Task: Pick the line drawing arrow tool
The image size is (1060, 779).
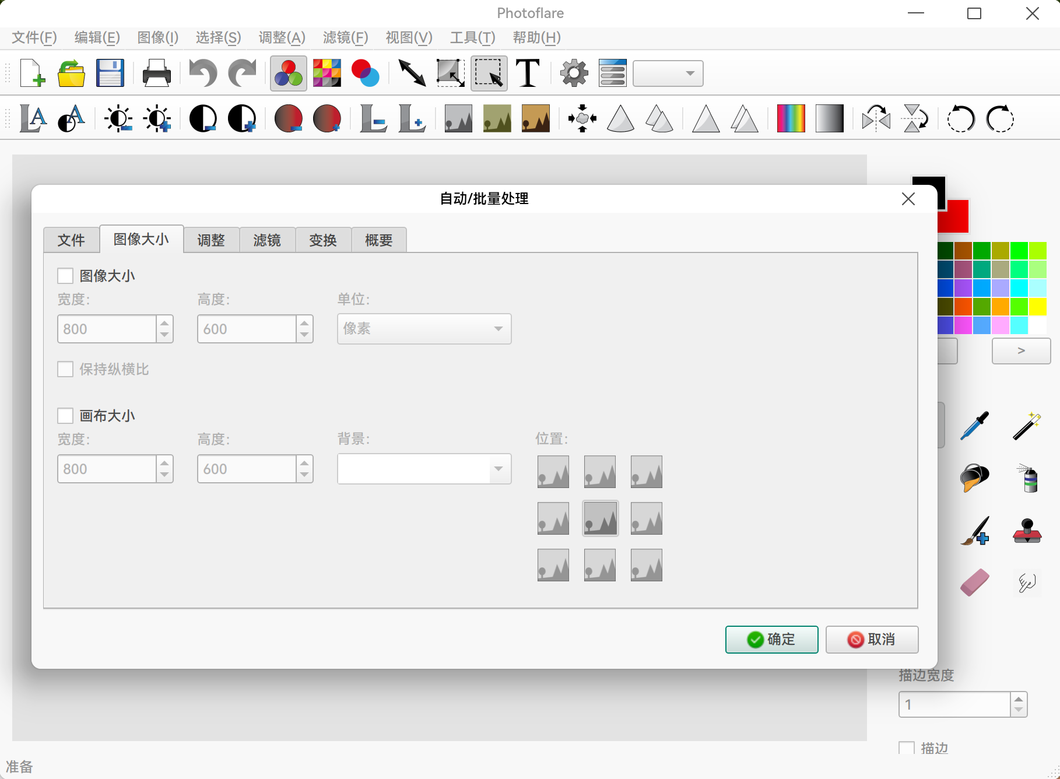Action: pyautogui.click(x=412, y=73)
